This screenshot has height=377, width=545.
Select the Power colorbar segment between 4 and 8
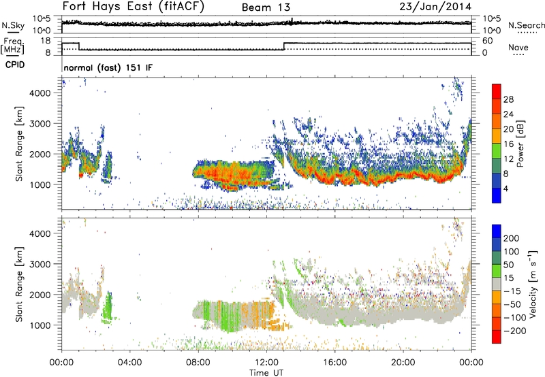(497, 181)
